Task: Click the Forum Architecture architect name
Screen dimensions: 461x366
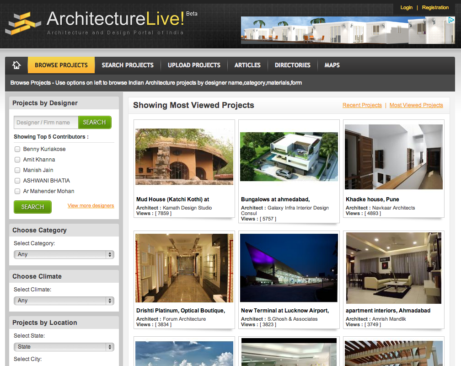Action: [x=184, y=319]
